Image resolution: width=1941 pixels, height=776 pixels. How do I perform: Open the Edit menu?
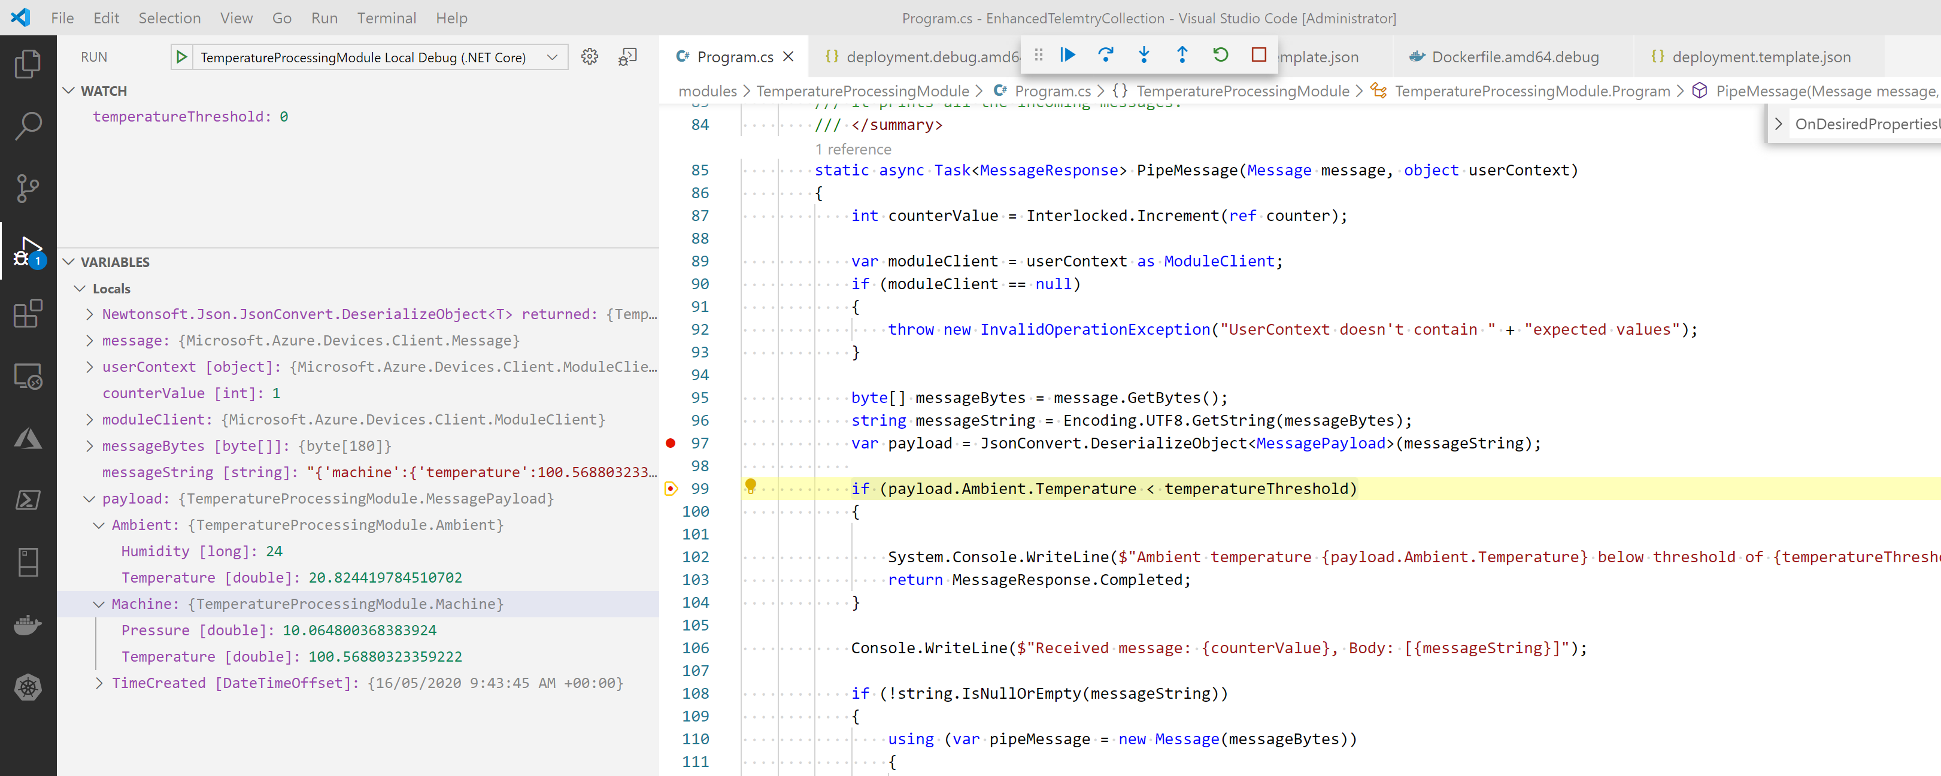106,17
